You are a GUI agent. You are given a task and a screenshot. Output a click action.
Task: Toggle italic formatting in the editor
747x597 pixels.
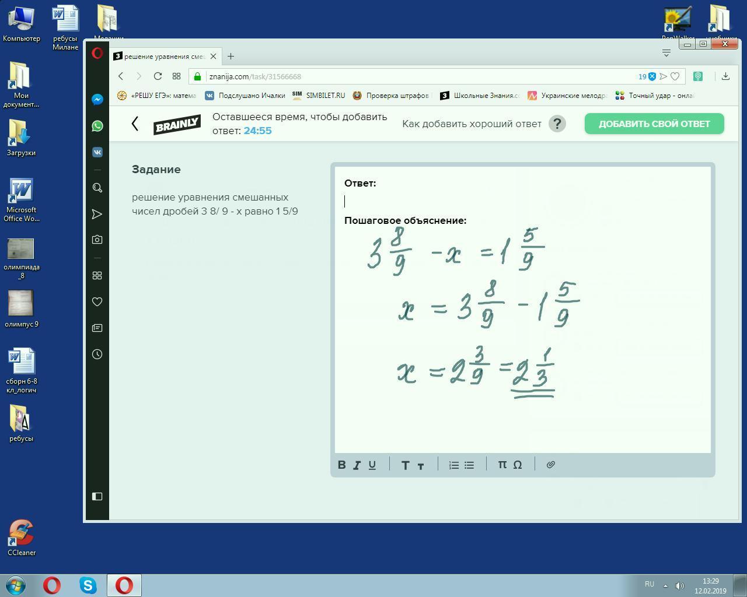coord(357,465)
